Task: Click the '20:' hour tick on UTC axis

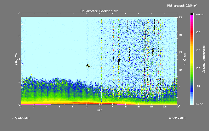Action: [152, 107]
